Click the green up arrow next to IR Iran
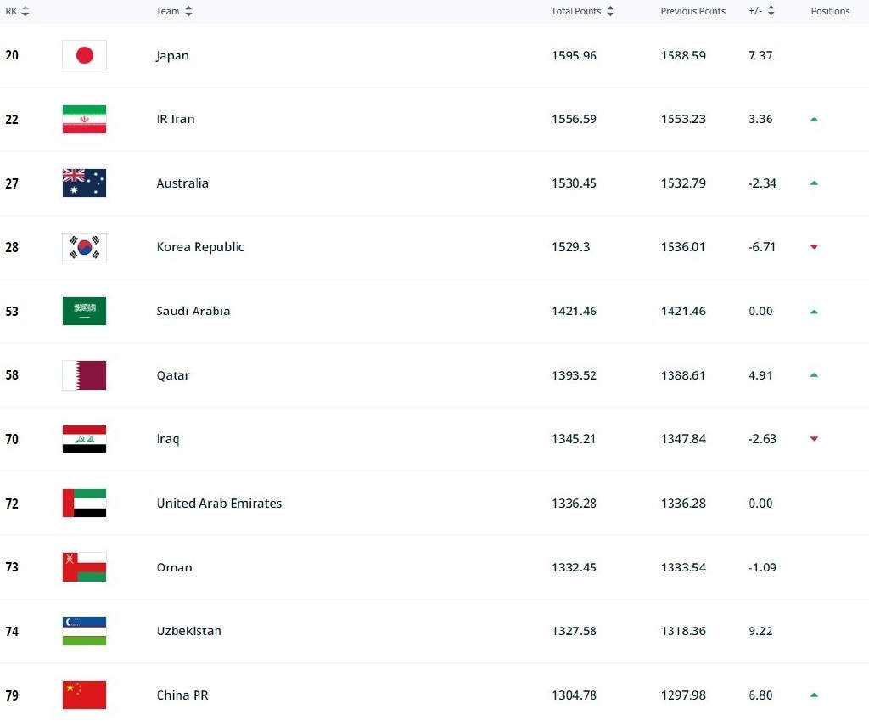The height and width of the screenshot is (726, 869). click(x=814, y=119)
